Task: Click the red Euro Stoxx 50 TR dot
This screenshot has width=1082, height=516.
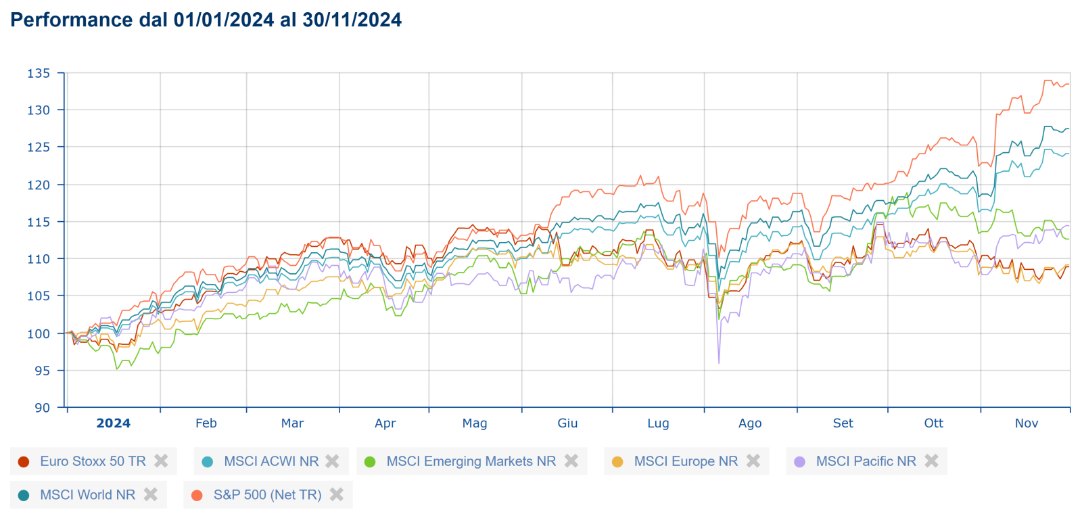Action: [24, 462]
